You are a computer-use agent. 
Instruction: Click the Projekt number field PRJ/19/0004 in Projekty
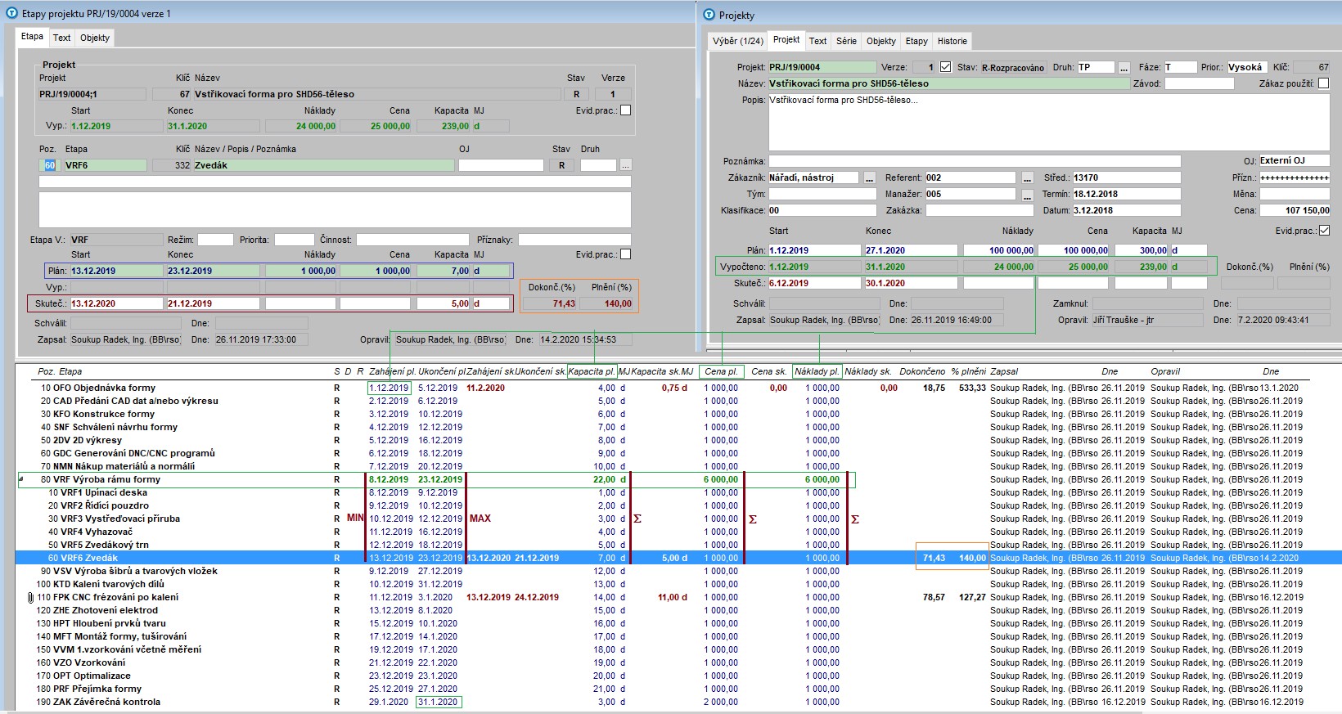822,67
